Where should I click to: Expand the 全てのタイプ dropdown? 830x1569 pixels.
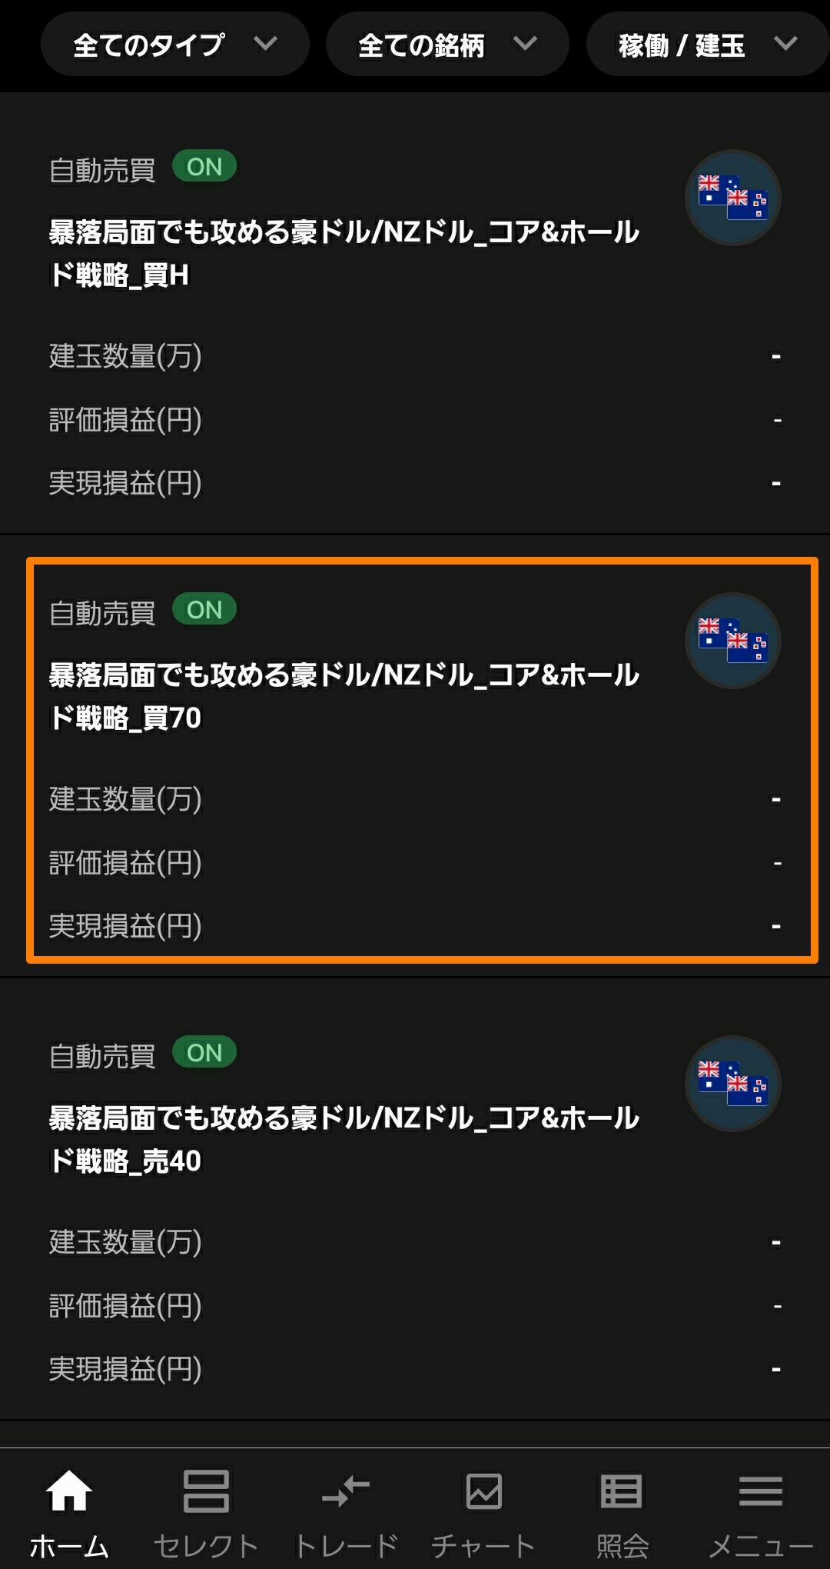click(175, 45)
